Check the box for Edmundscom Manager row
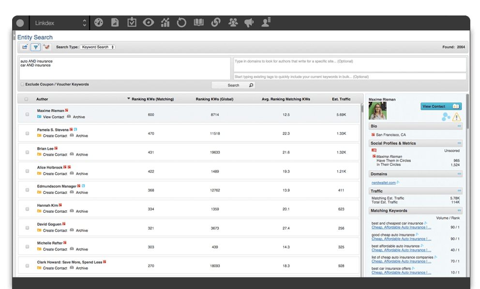 coord(27,190)
